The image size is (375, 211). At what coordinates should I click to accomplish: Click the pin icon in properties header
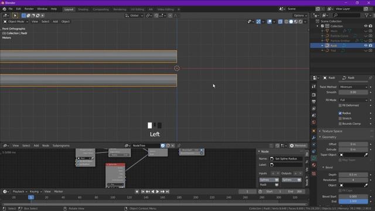(370, 78)
